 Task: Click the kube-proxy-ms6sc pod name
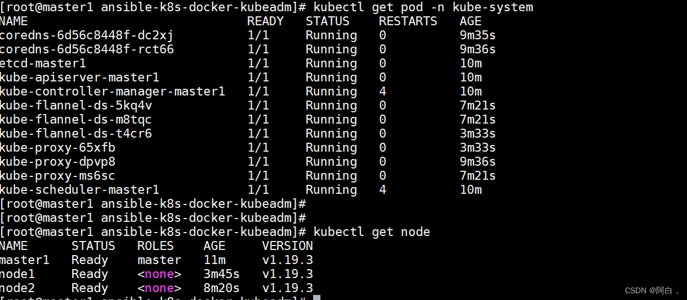pyautogui.click(x=57, y=176)
